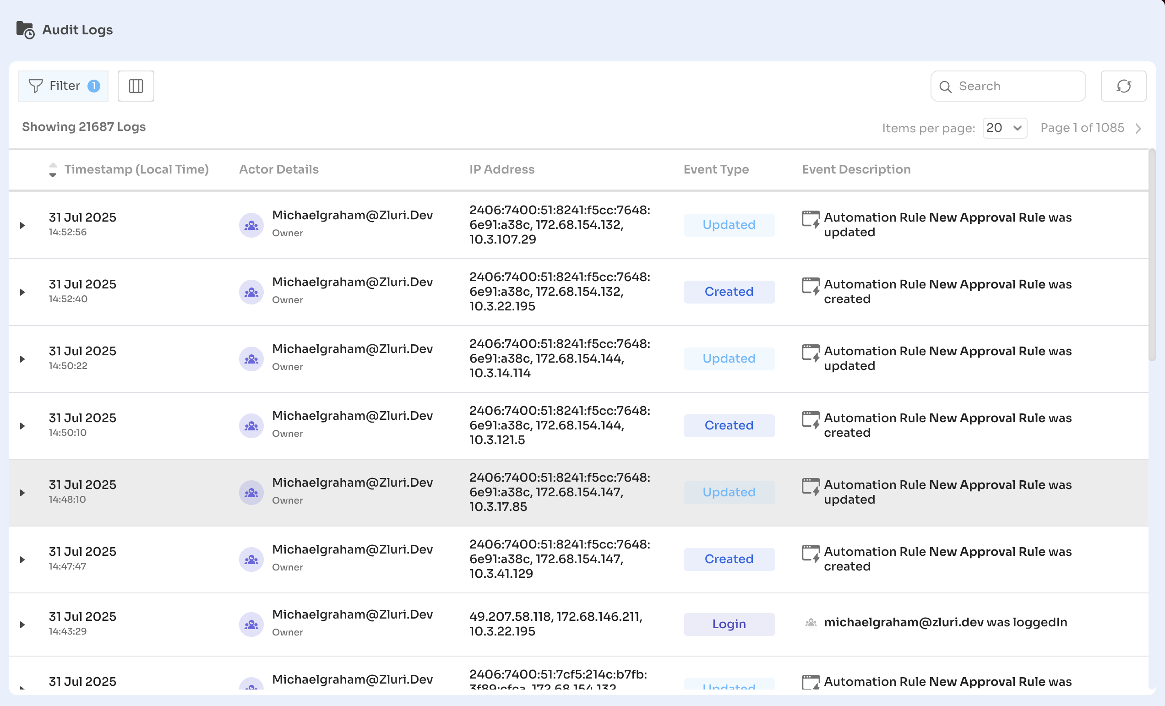
Task: Click Michaelgraham@Zluri.Dev name in 14:52:56 row
Action: pos(352,216)
